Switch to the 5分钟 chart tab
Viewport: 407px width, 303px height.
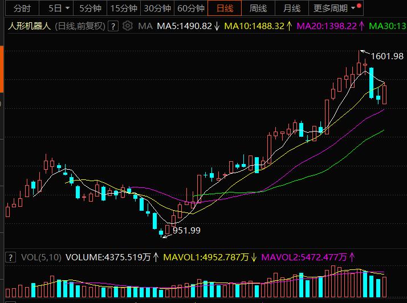click(90, 9)
